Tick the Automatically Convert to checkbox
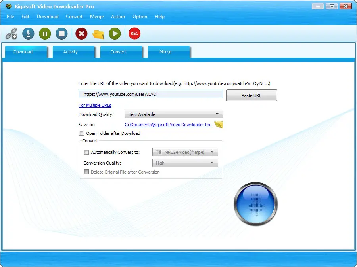357x267 pixels. pyautogui.click(x=86, y=152)
